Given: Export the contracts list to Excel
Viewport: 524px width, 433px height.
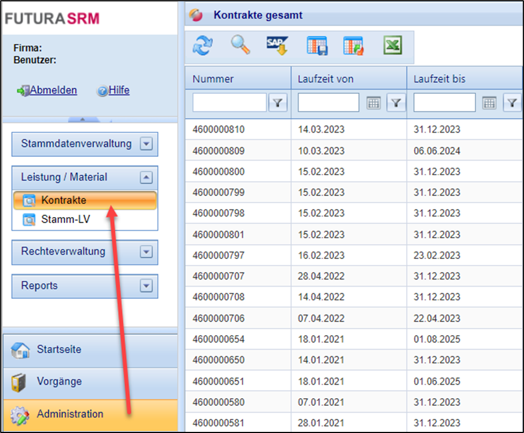Looking at the screenshot, I should [x=393, y=46].
